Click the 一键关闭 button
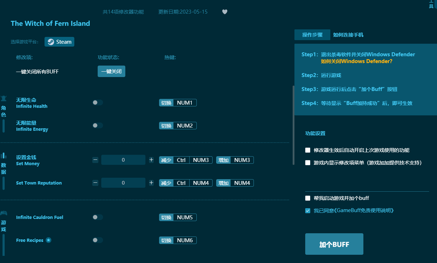 coord(111,71)
